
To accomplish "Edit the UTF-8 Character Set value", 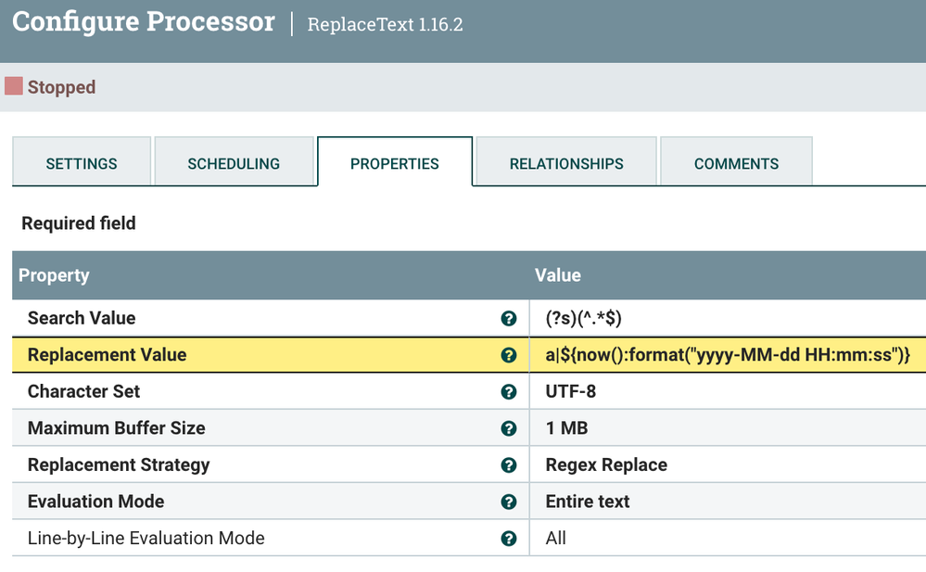I will 728,392.
